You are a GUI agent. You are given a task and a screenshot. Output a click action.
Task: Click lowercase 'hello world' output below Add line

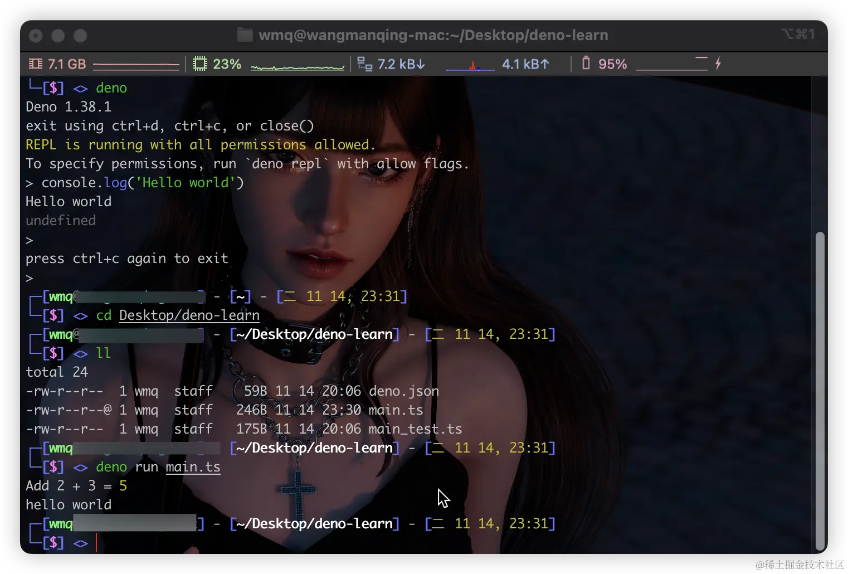[x=69, y=505]
